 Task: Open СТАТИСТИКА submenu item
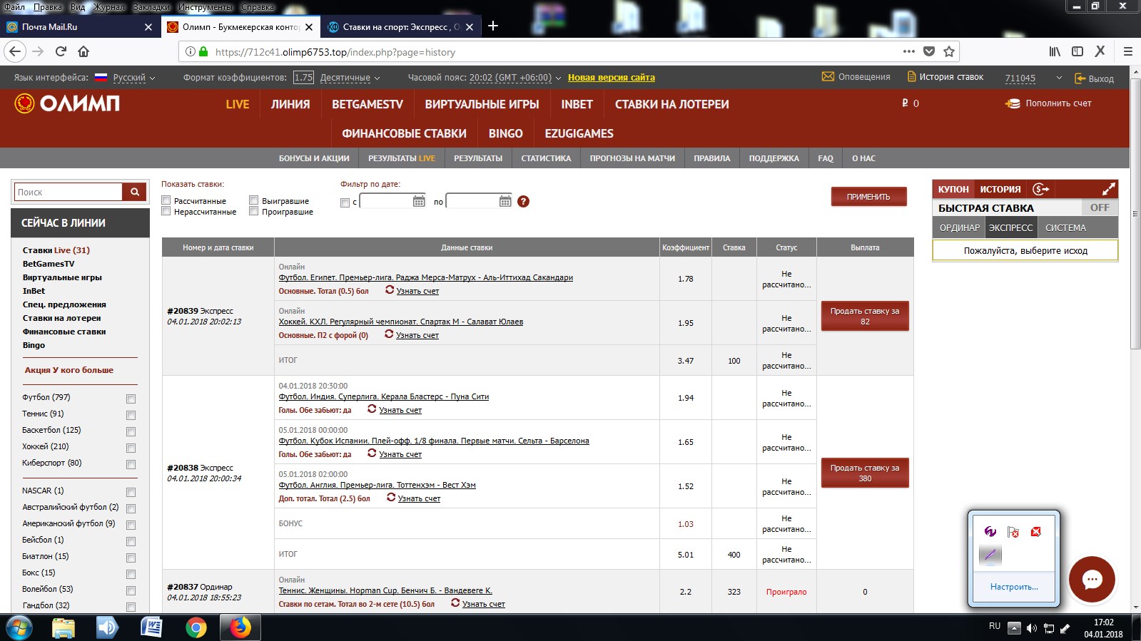click(x=546, y=158)
